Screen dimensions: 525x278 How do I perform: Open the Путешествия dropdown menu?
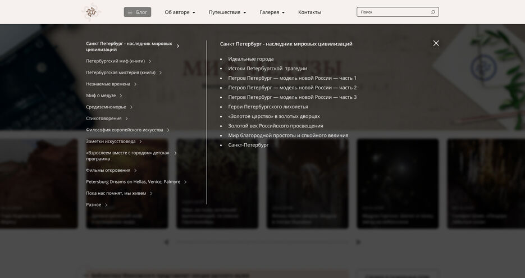coord(227,12)
